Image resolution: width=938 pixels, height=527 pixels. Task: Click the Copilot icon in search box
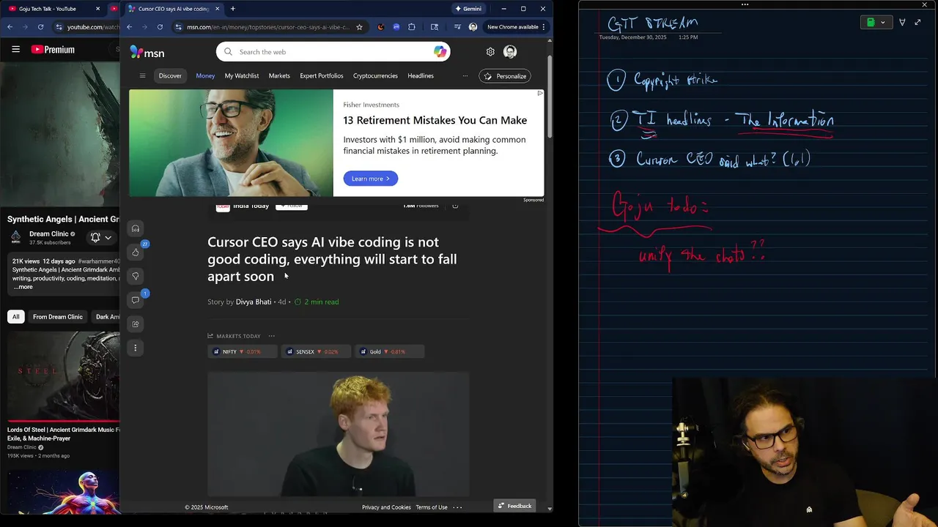[x=440, y=52]
